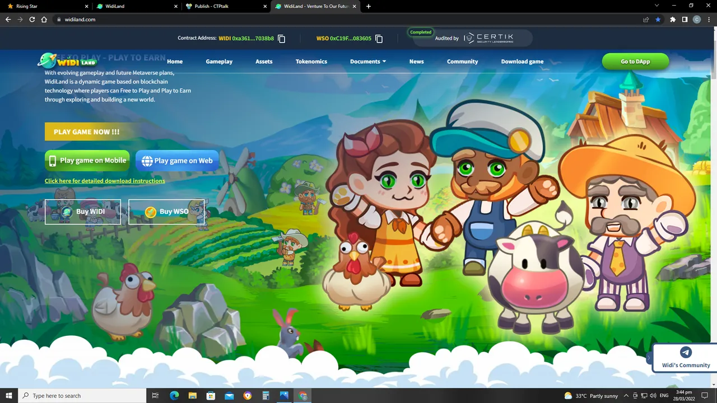Screen dimensions: 717x403
Task: Launch Microsoft Edge from the taskbar
Action: (x=174, y=396)
